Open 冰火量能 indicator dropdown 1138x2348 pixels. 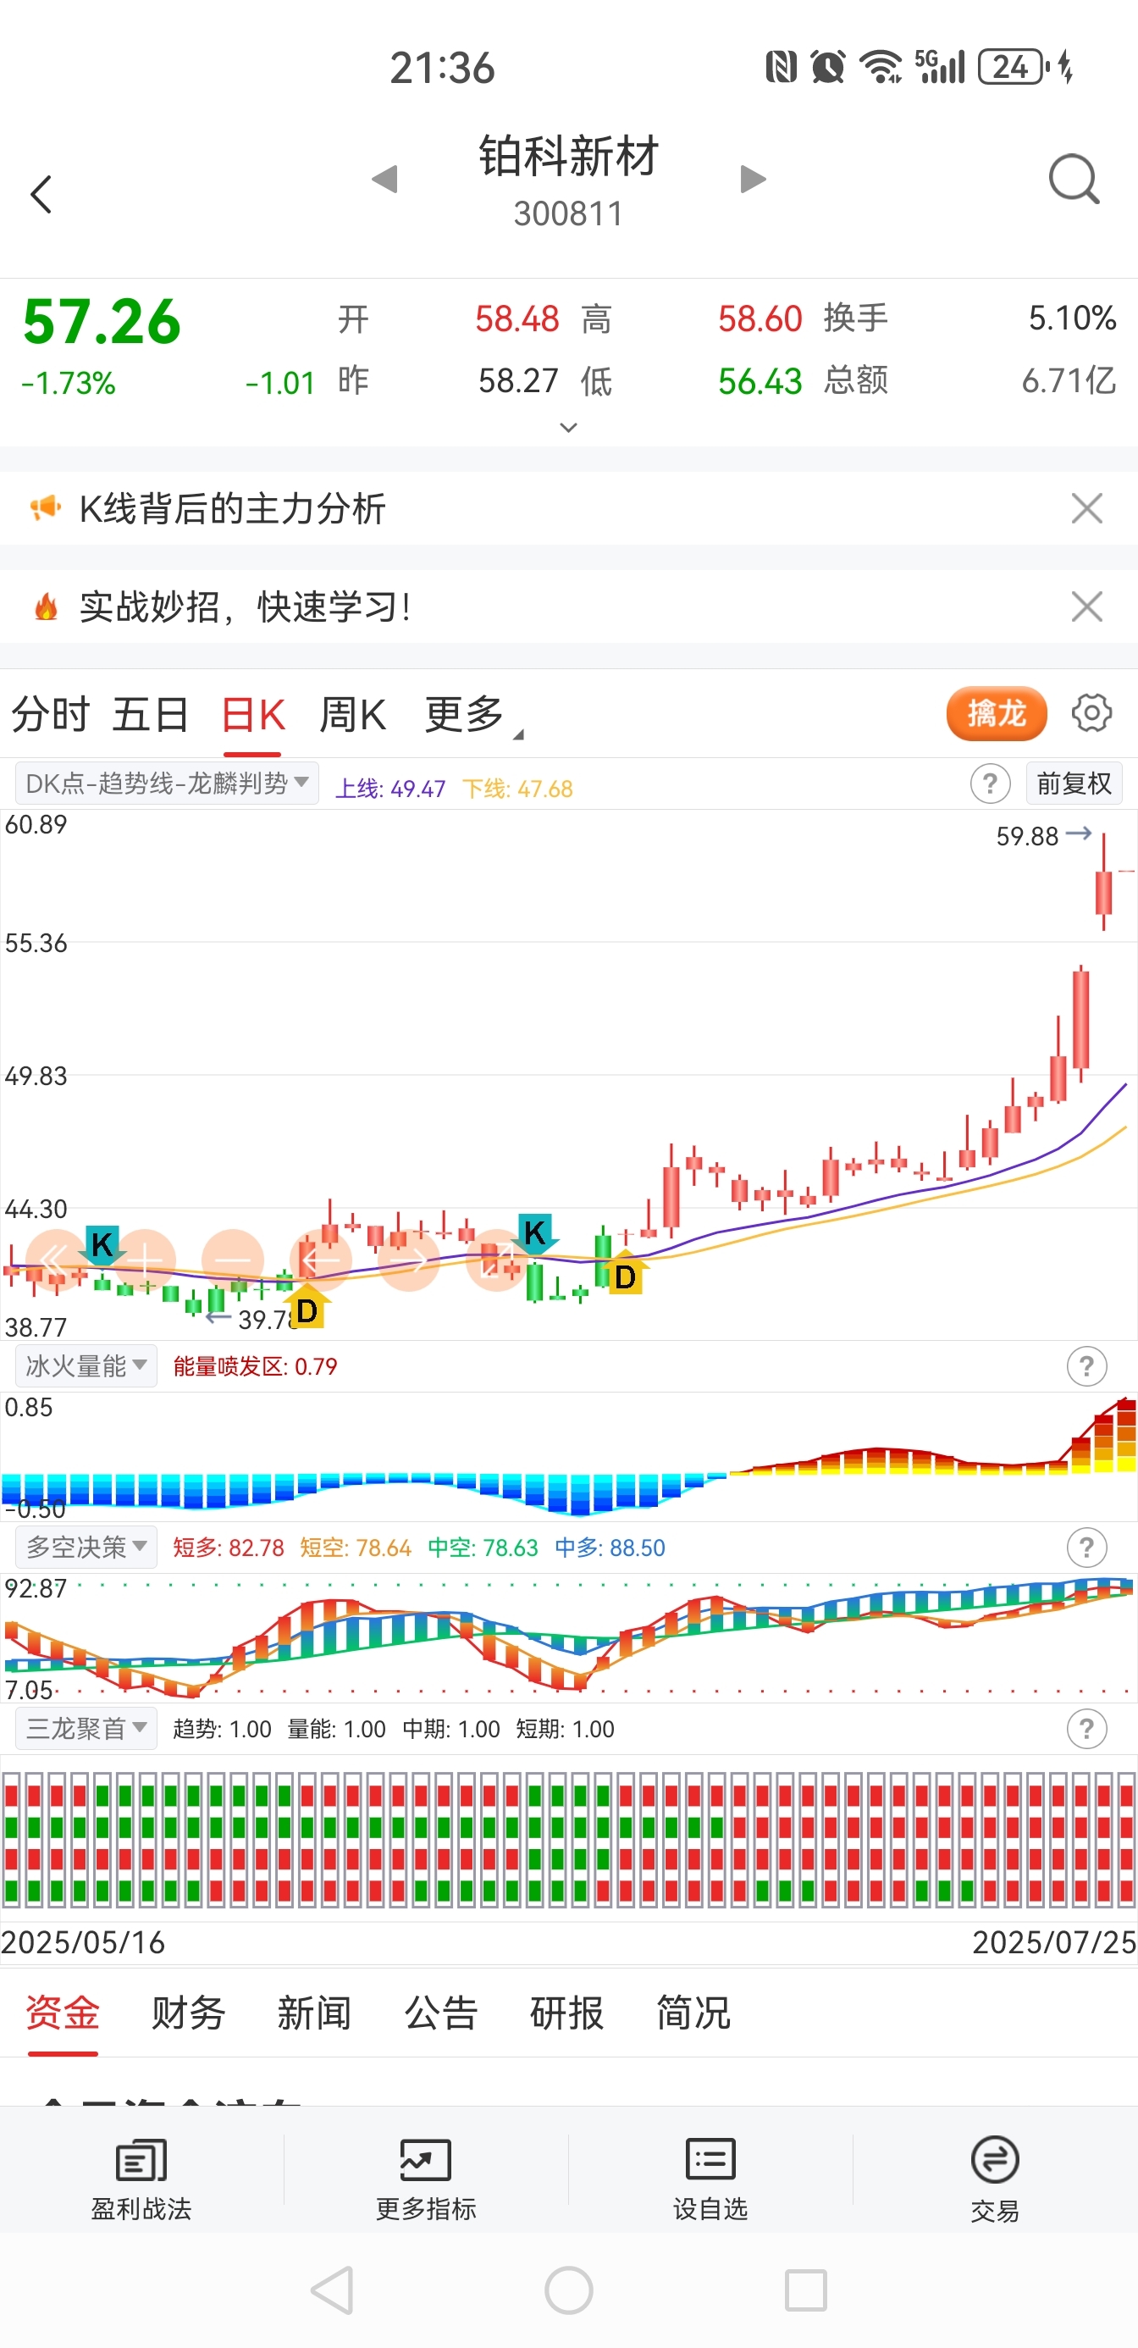pyautogui.click(x=86, y=1366)
